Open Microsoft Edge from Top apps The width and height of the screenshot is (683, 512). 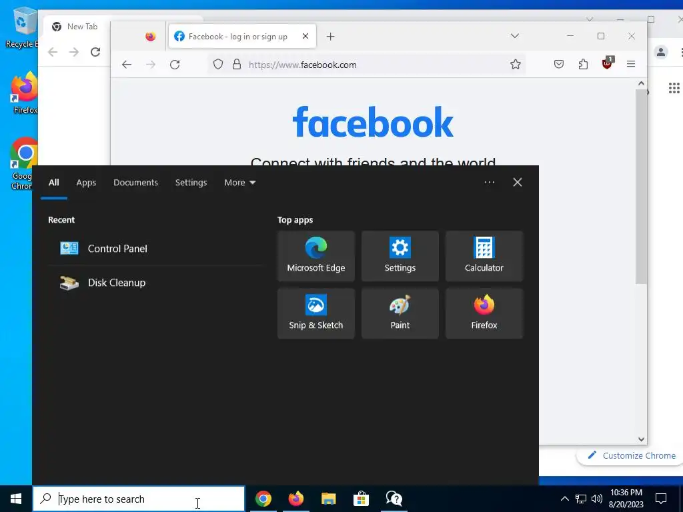coord(315,256)
